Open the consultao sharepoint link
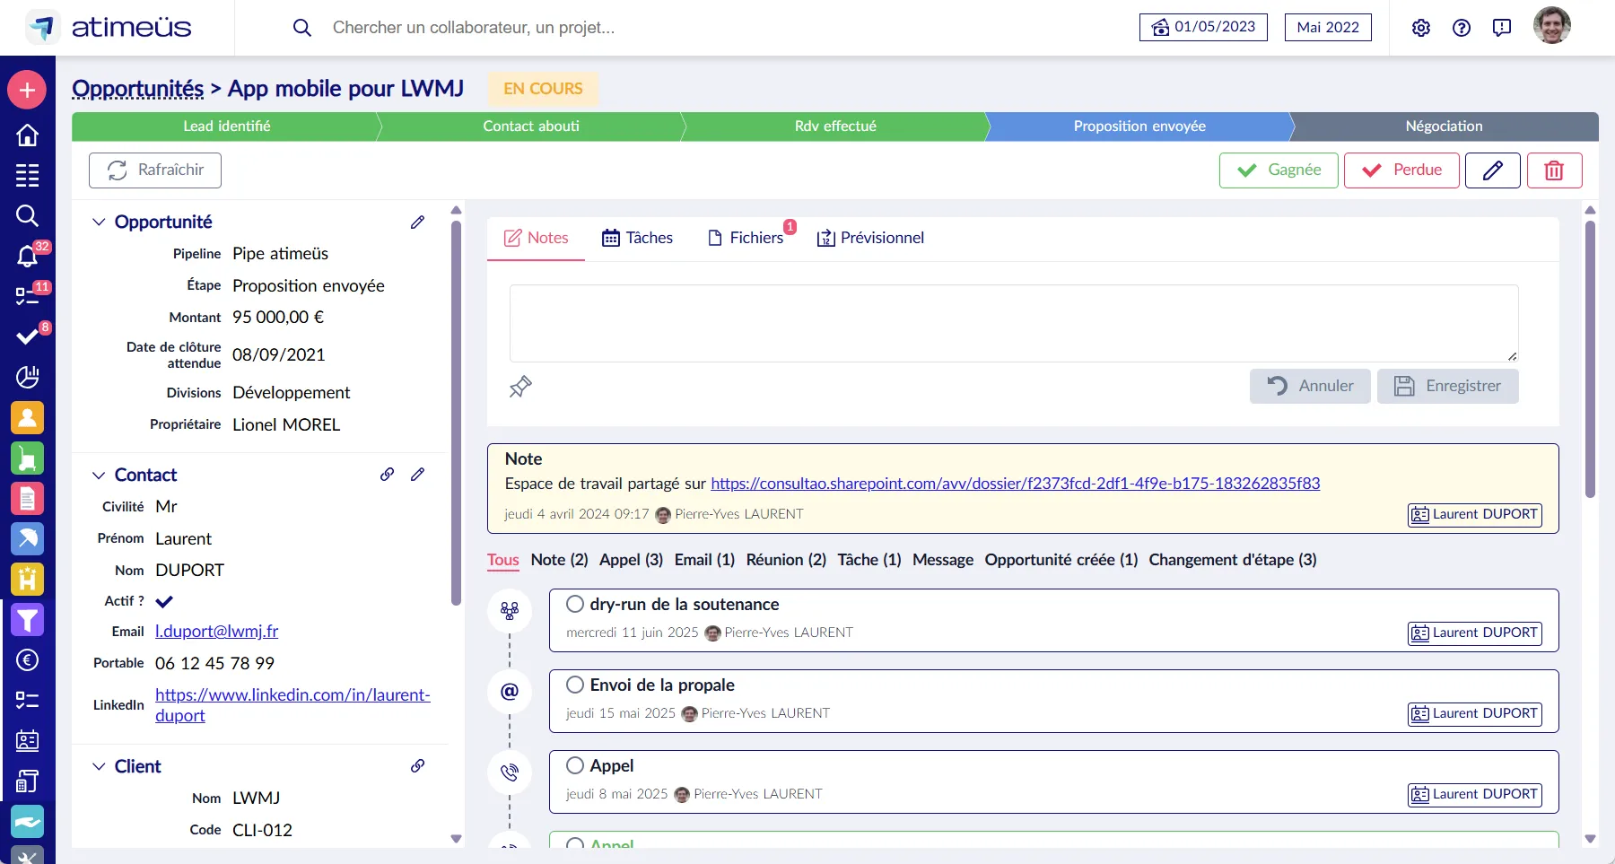Viewport: 1615px width, 864px height. [x=1016, y=484]
